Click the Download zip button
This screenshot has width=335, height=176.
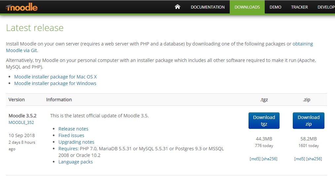click(x=309, y=121)
